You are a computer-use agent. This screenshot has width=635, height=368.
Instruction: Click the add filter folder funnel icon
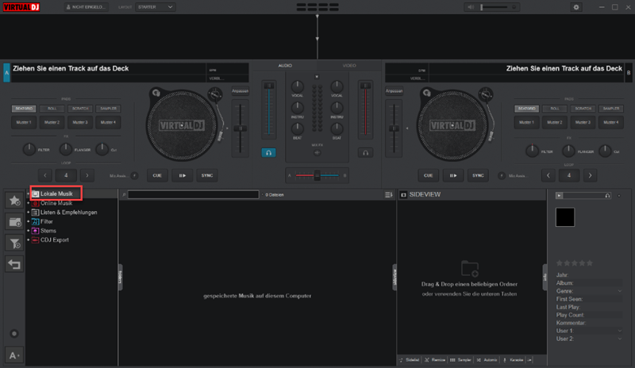[14, 243]
